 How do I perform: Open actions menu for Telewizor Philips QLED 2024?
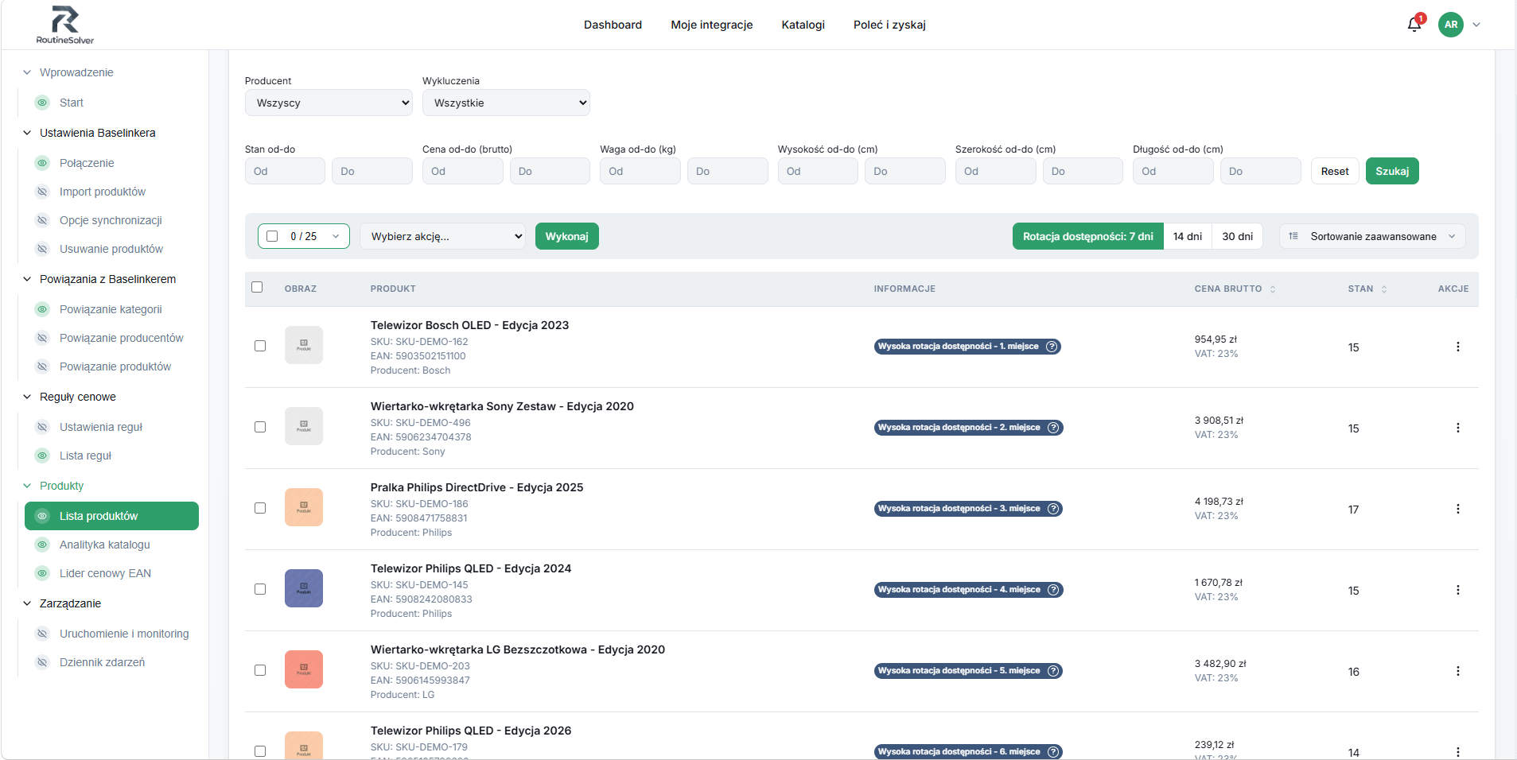pos(1457,590)
